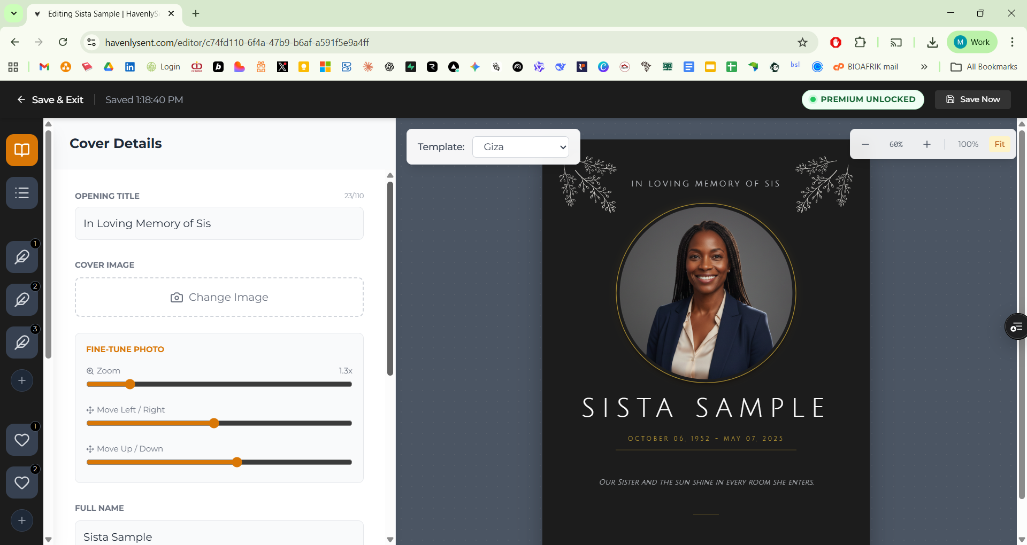Open Chrome menu three dots

[1012, 42]
